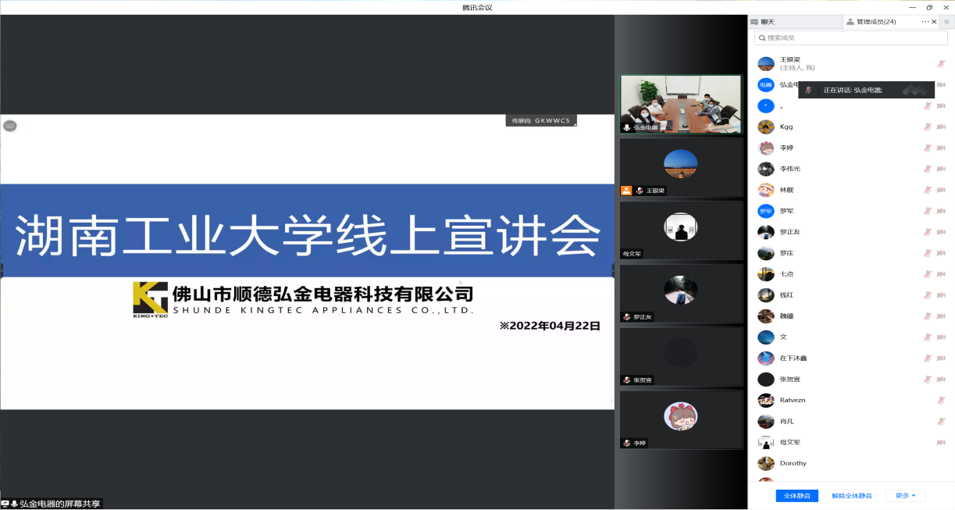The width and height of the screenshot is (955, 510).
Task: Select 罗正友 video tile
Action: (x=681, y=294)
